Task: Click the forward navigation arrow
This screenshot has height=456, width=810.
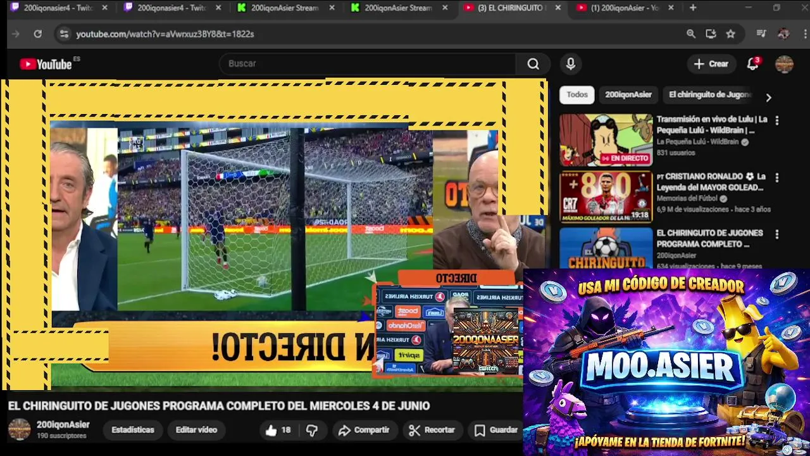Action: pyautogui.click(x=16, y=34)
